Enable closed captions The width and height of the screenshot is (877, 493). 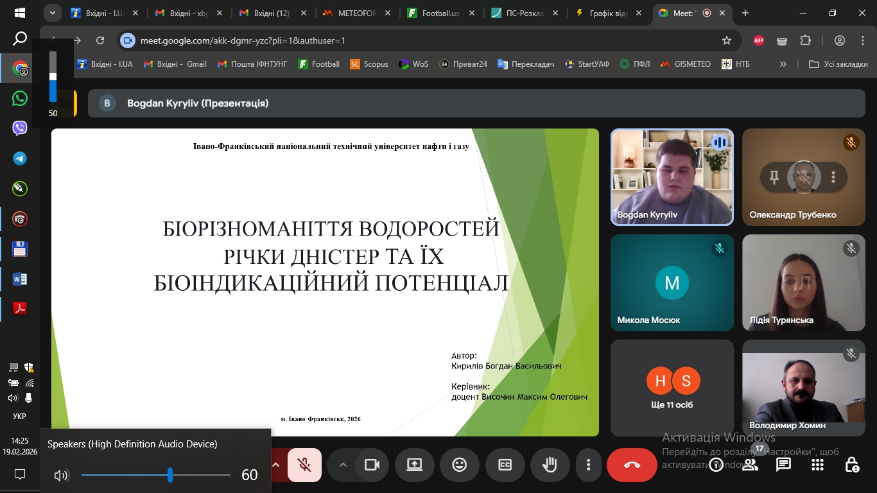tap(505, 464)
